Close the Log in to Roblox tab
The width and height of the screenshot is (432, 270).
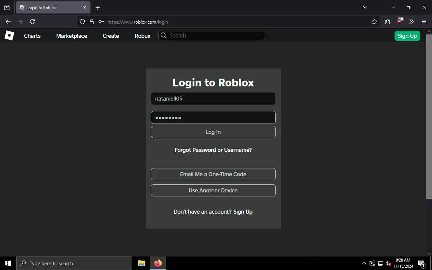pos(85,7)
